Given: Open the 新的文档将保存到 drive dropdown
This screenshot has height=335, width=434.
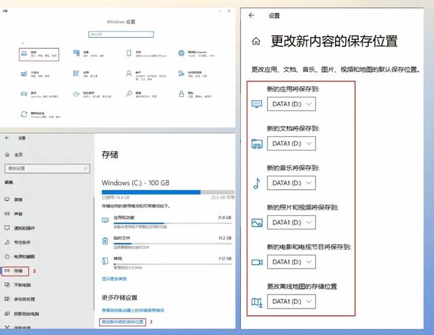Looking at the screenshot, I should (x=291, y=143).
